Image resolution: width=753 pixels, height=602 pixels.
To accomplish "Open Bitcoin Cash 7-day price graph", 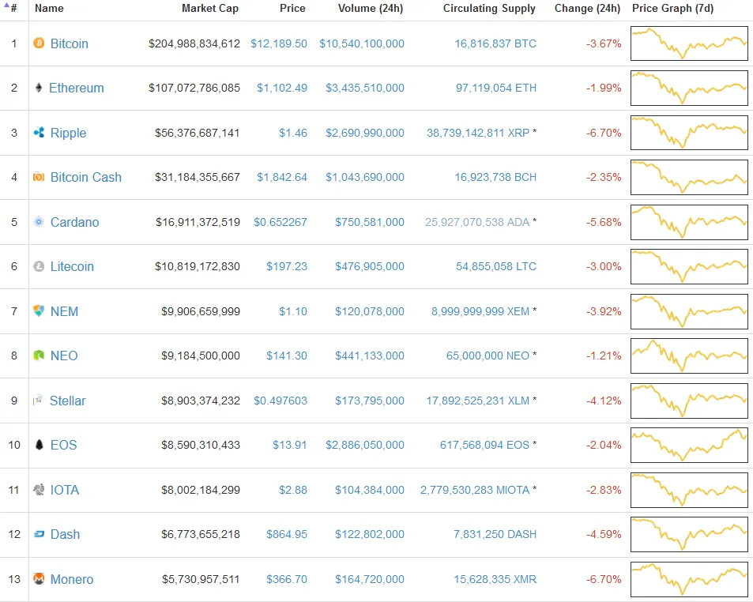I will pyautogui.click(x=689, y=177).
